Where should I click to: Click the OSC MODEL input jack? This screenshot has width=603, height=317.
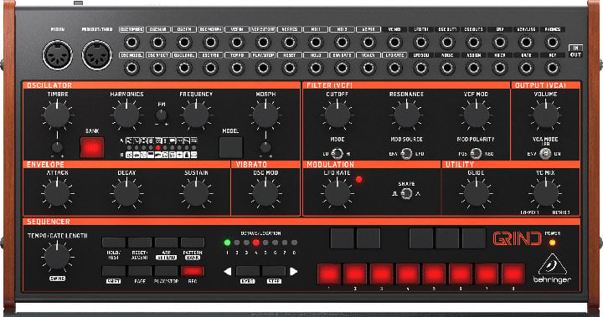(131, 68)
